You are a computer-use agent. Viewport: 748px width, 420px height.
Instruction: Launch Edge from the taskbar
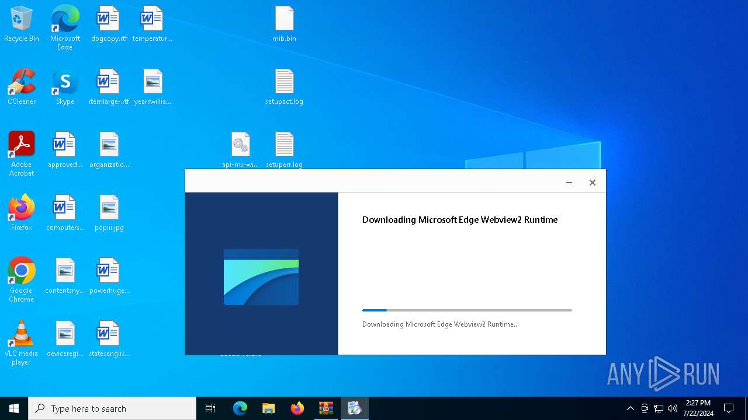[x=240, y=408]
